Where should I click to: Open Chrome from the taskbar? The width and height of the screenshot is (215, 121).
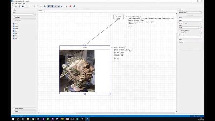point(33,119)
